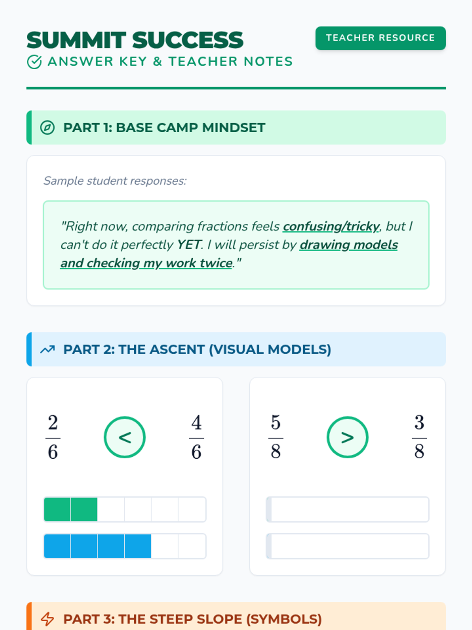Viewport: 472px width, 630px height.
Task: Select the Part 1: Base Camp Mindset header
Action: coord(164,128)
